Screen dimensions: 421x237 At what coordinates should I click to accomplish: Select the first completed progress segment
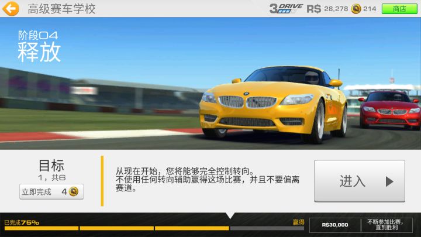click(x=42, y=228)
